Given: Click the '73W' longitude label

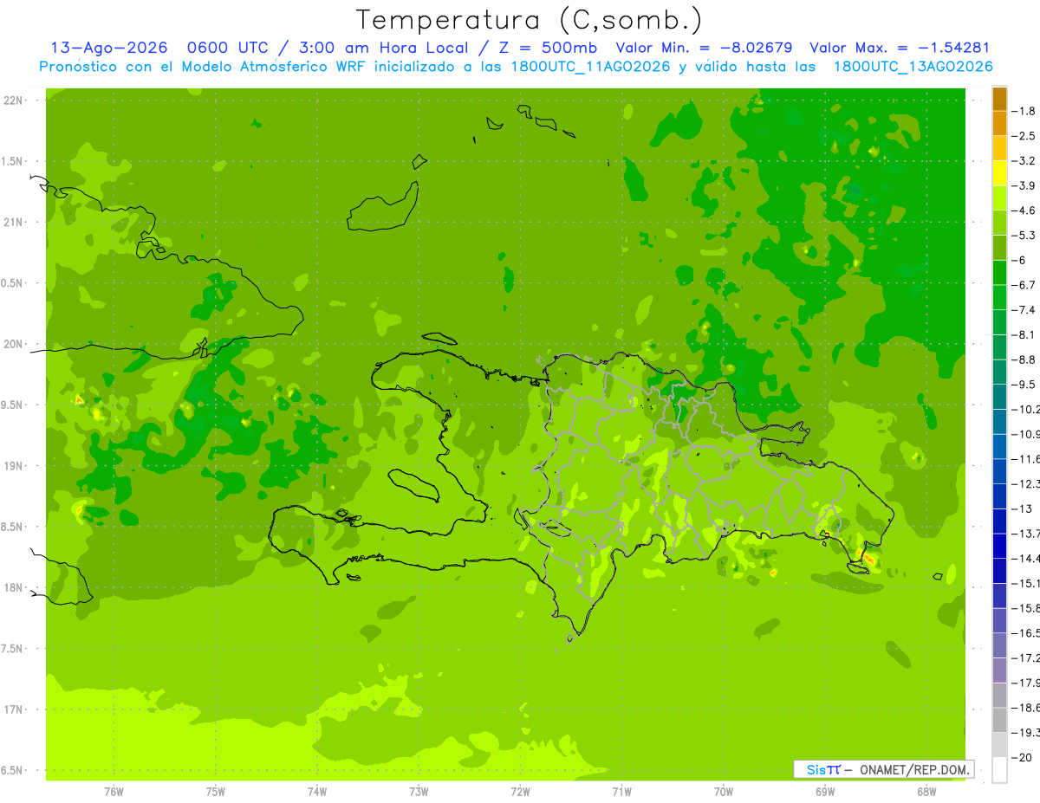Looking at the screenshot, I should tap(419, 791).
